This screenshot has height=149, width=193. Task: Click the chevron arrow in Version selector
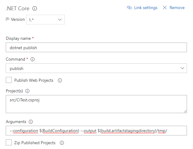click(x=60, y=20)
